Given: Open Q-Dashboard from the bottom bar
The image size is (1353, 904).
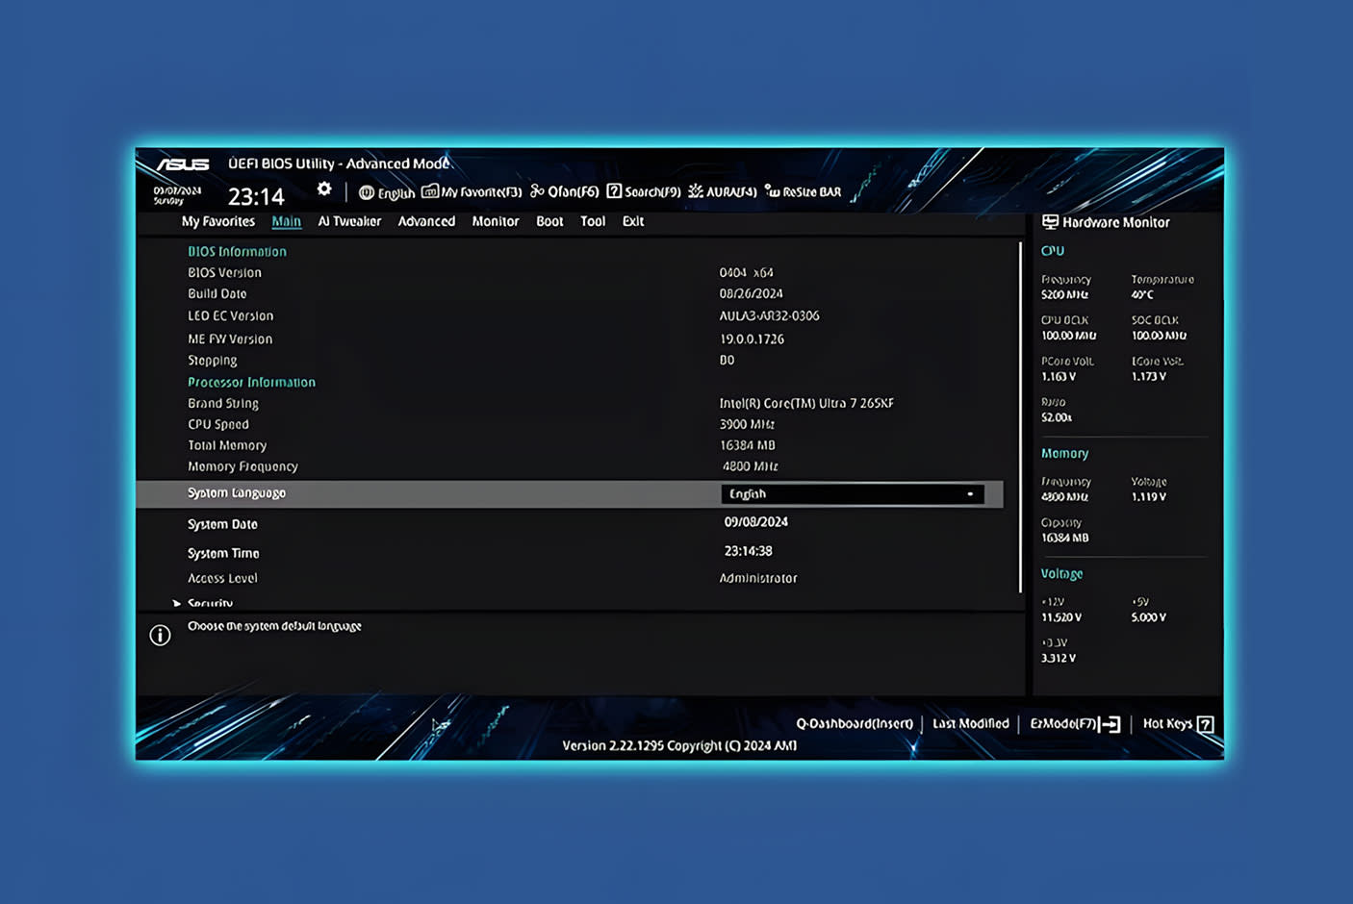Looking at the screenshot, I should tap(855, 723).
